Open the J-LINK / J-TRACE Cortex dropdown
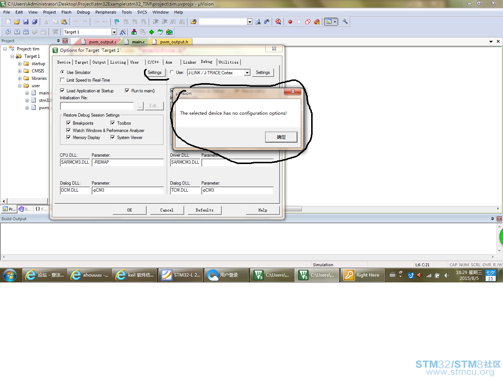The width and height of the screenshot is (503, 381). click(247, 72)
